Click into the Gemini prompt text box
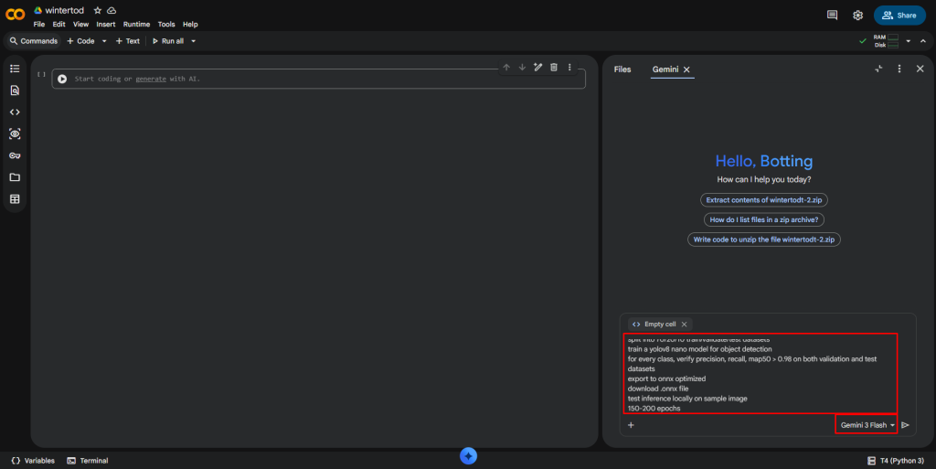The width and height of the screenshot is (936, 469). 760,374
